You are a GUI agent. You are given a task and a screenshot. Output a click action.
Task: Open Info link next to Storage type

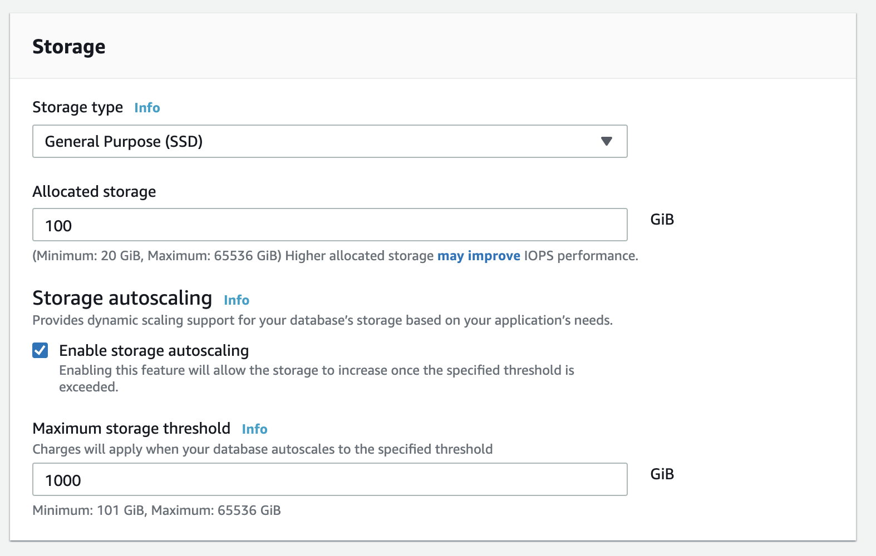[147, 107]
